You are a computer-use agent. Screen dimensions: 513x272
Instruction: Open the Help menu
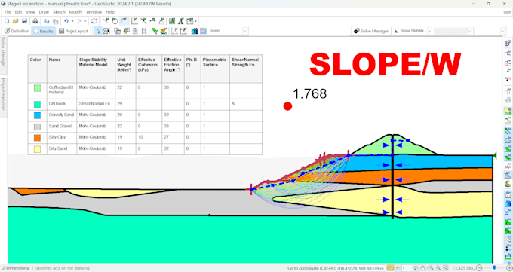click(110, 12)
